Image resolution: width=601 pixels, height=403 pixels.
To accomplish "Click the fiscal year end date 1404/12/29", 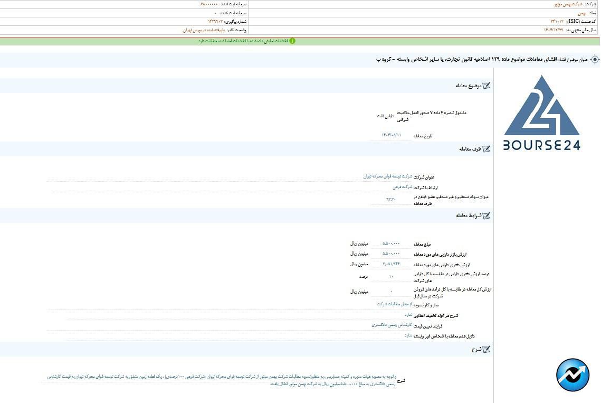I will 550,30.
